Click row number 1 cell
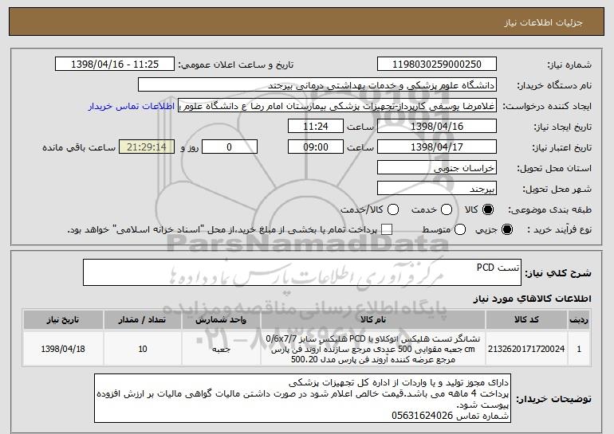614x434 pixels. (x=579, y=349)
